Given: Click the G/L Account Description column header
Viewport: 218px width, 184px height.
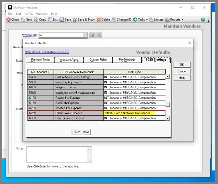Looking at the screenshot, I should pos(79,72).
